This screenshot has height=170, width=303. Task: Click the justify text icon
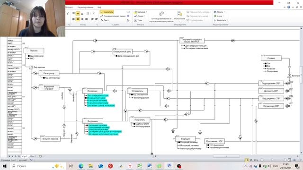click(86, 19)
